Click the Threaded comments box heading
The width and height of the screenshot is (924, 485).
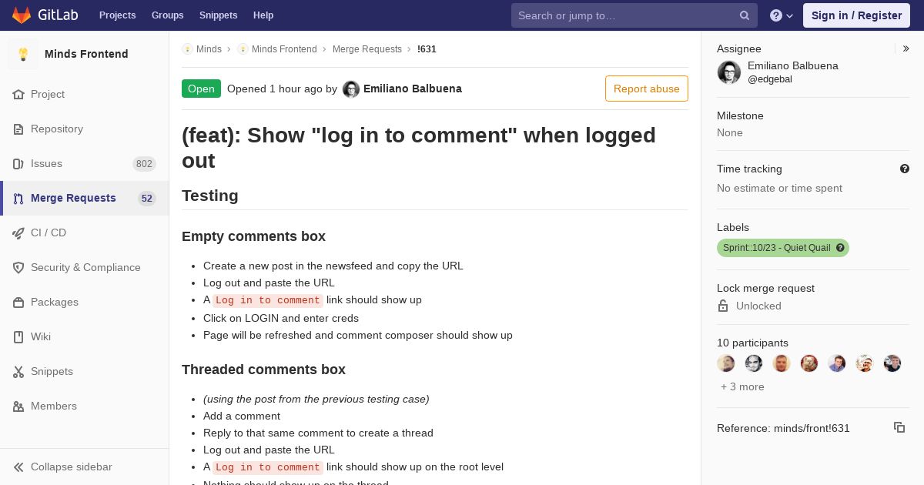263,370
